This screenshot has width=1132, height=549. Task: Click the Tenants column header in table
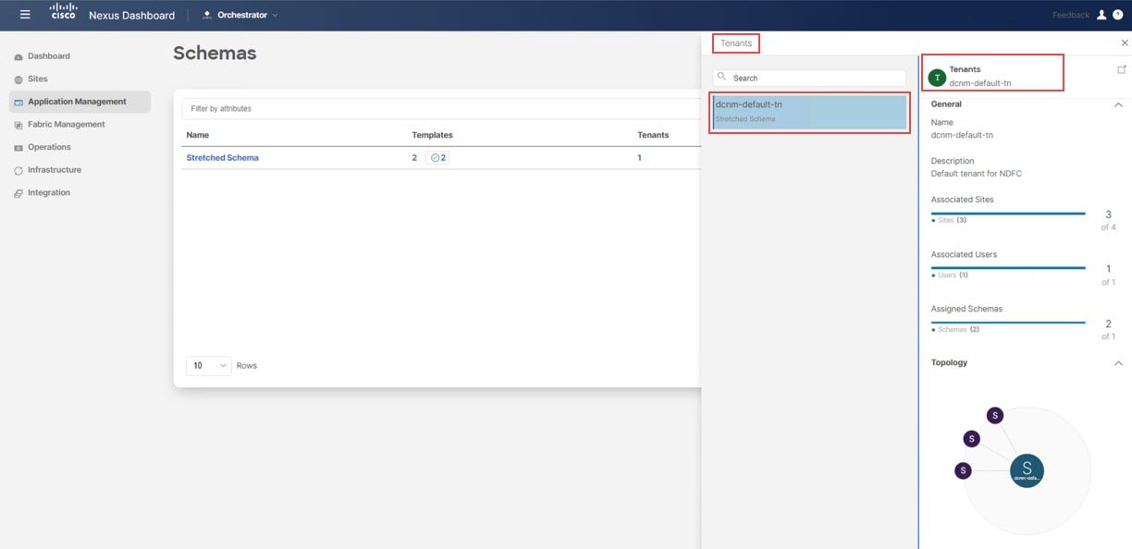coord(653,135)
